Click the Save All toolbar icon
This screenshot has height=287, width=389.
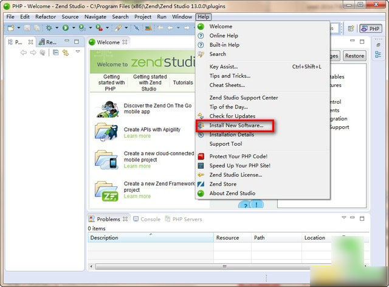point(36,28)
